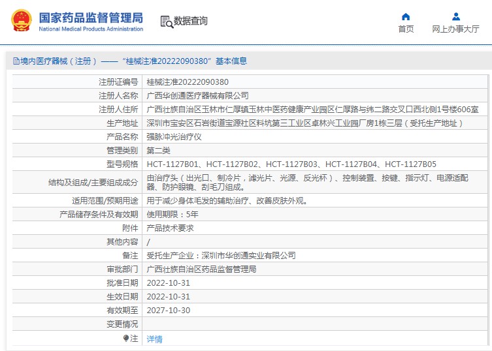Click the 生产地址 Shenzhen address value

pyautogui.click(x=304, y=123)
